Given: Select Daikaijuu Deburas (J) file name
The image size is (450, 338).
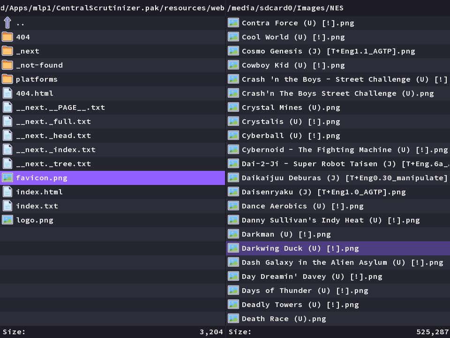Looking at the screenshot, I should (x=345, y=178).
